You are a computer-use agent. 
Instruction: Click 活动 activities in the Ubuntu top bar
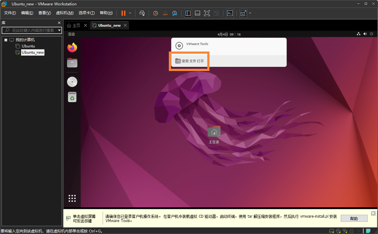click(71, 34)
